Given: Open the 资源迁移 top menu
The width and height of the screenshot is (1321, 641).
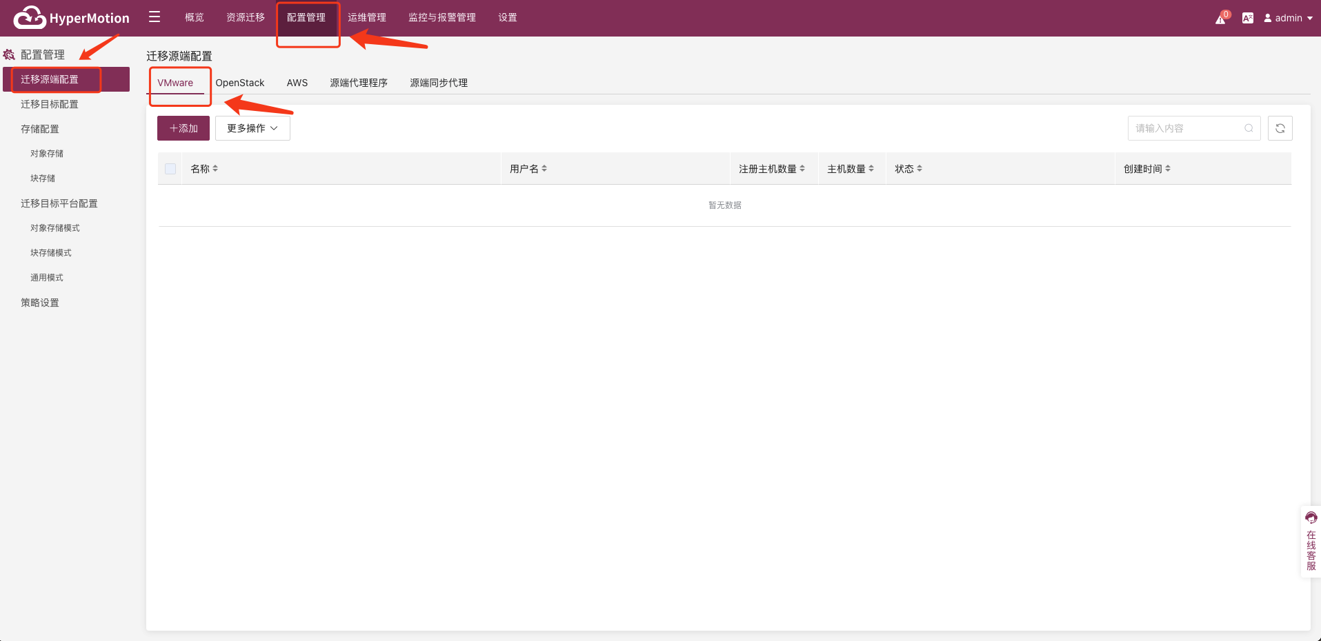Looking at the screenshot, I should tap(246, 17).
